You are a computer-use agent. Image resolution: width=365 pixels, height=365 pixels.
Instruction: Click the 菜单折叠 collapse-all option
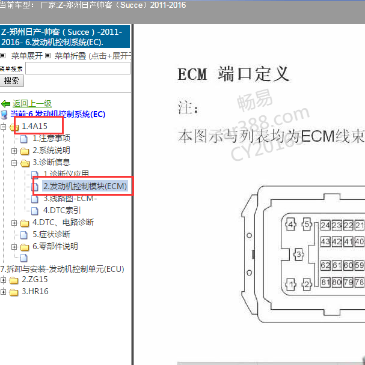pos(70,56)
